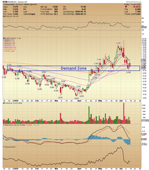Click the 4.780 price label
The image size is (149, 170).
click(x=81, y=96)
